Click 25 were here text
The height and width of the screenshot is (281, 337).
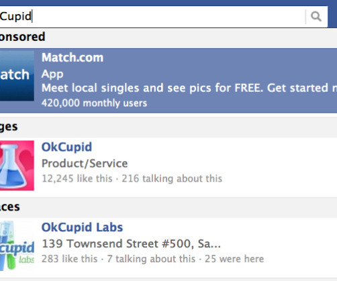tap(234, 259)
